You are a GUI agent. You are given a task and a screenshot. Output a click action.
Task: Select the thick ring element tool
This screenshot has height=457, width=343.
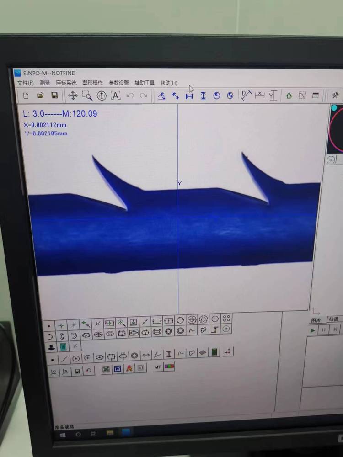134,356
